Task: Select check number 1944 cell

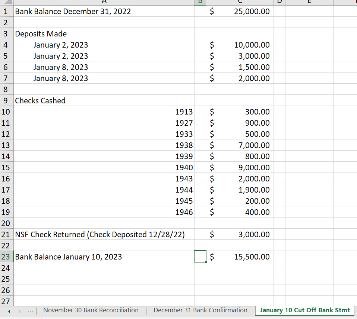Action: tap(104, 190)
